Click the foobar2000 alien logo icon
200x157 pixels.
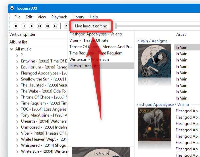point(12,8)
